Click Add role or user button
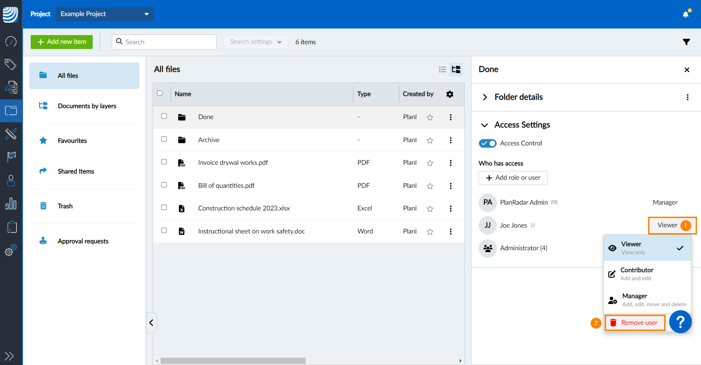 click(513, 178)
